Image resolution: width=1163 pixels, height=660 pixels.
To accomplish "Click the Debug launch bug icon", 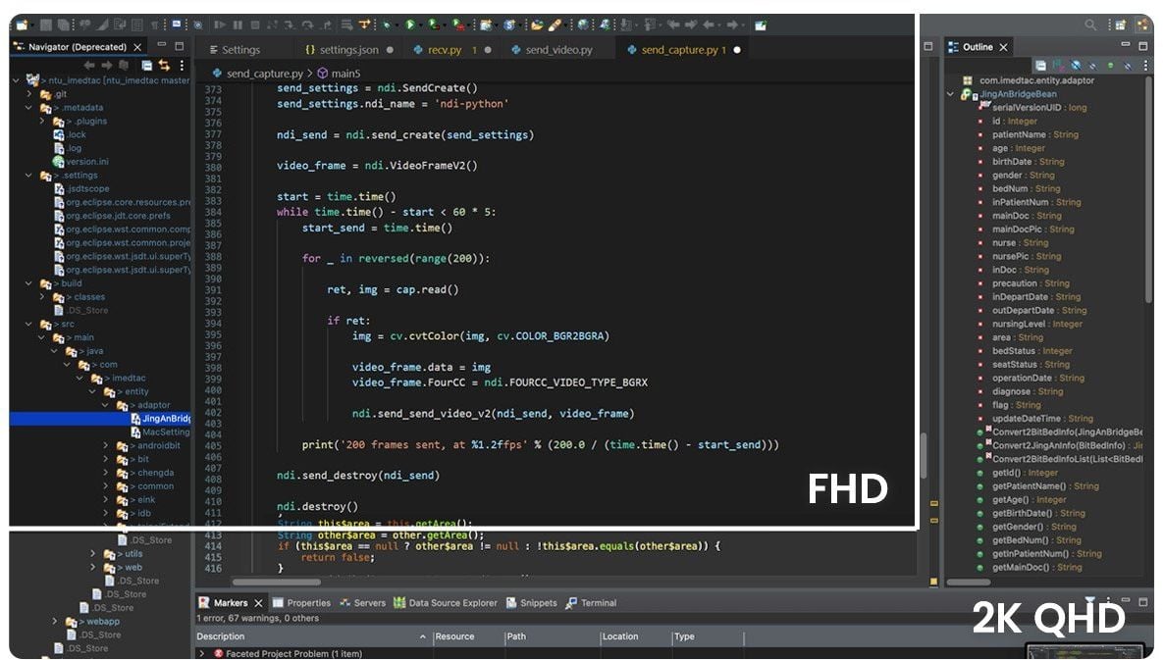I will (x=387, y=25).
